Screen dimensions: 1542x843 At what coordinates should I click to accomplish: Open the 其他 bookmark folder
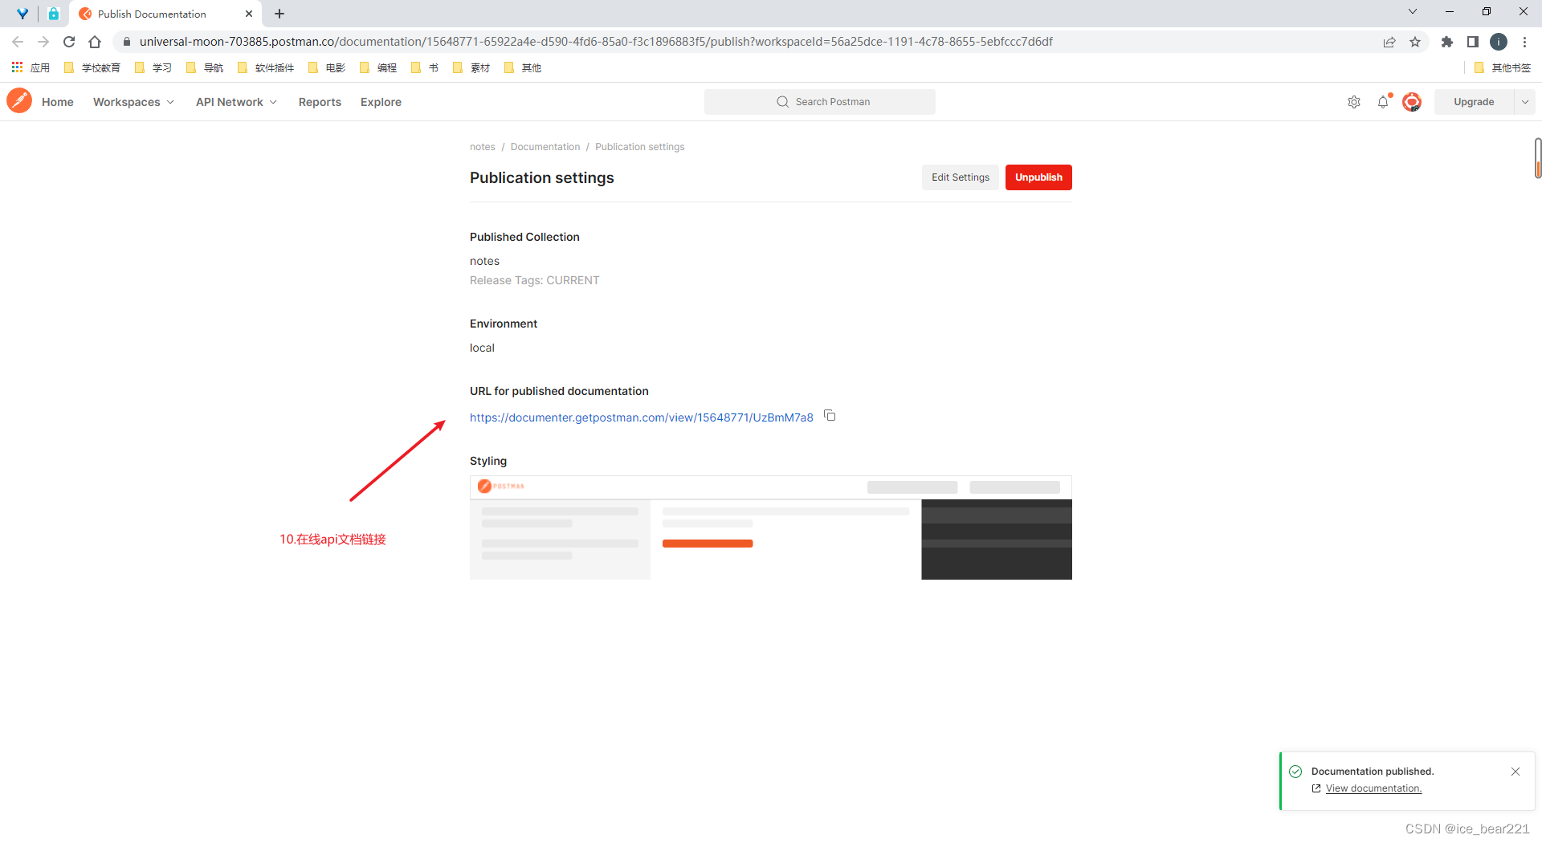click(523, 67)
